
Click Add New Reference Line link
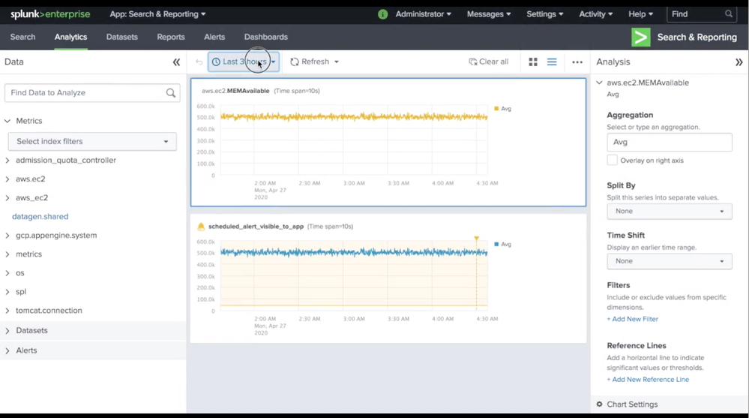648,379
